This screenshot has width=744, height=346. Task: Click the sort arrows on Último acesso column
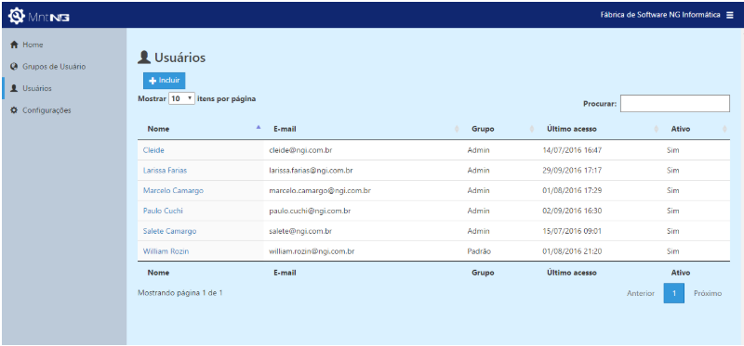(657, 129)
